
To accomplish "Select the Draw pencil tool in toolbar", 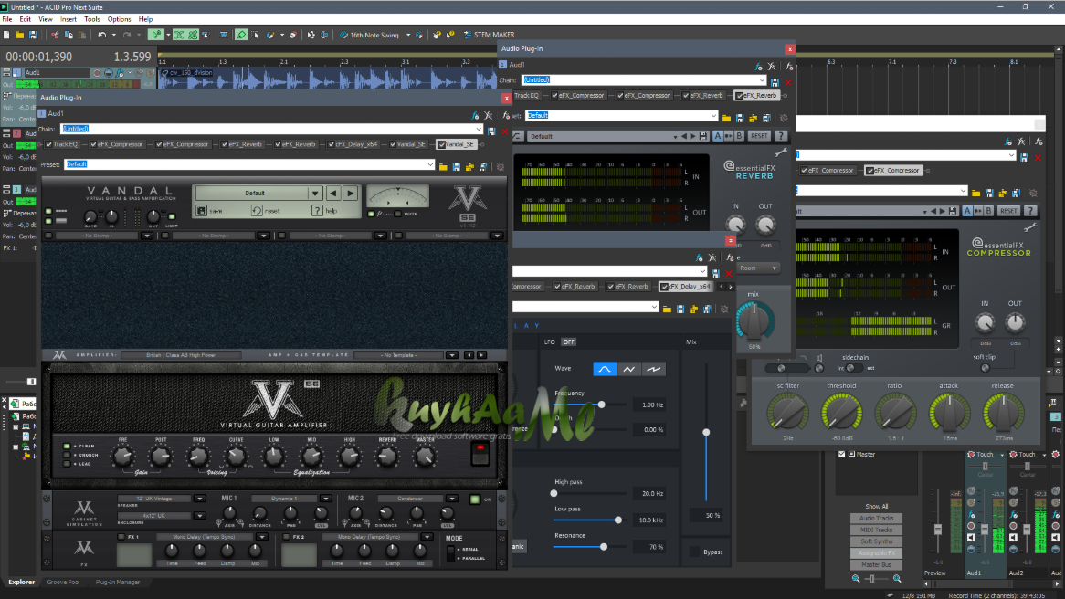I will 241,35.
